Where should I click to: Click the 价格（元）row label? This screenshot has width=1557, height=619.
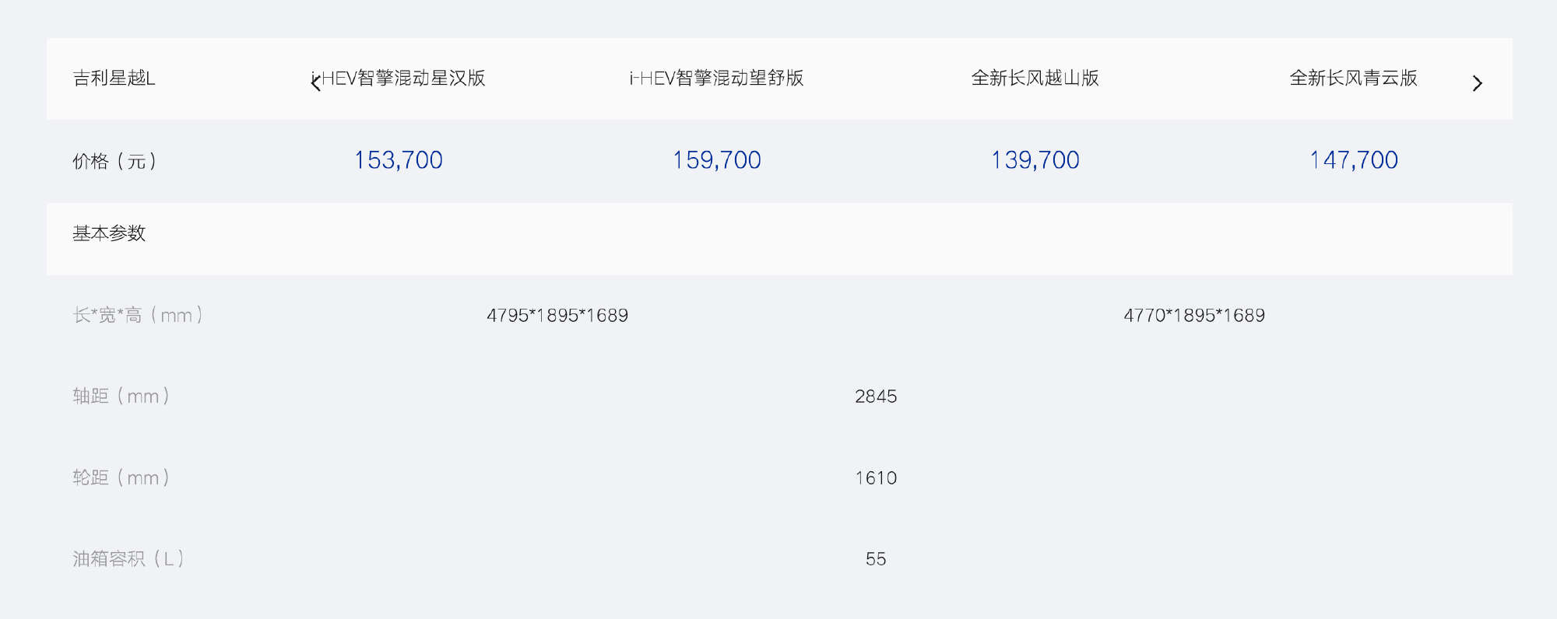click(x=115, y=161)
